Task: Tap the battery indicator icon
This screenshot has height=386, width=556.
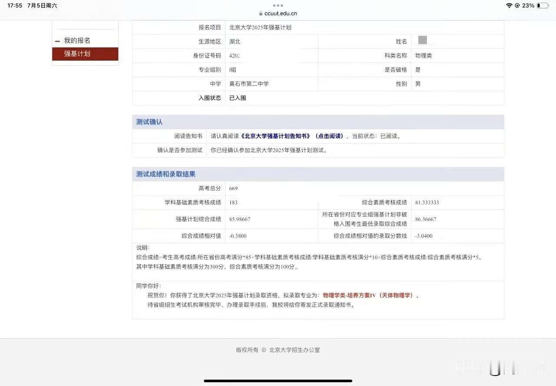Action: tap(543, 6)
